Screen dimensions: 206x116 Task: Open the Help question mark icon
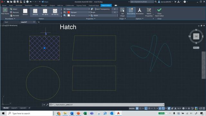click(185, 2)
